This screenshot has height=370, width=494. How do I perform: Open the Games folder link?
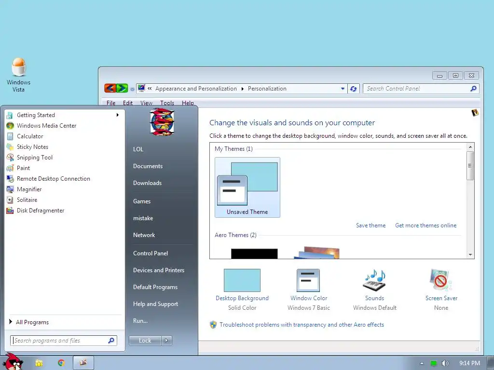coord(142,201)
